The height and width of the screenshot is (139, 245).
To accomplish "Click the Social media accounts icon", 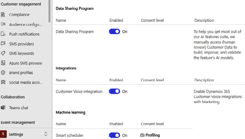I will pos(3,82).
